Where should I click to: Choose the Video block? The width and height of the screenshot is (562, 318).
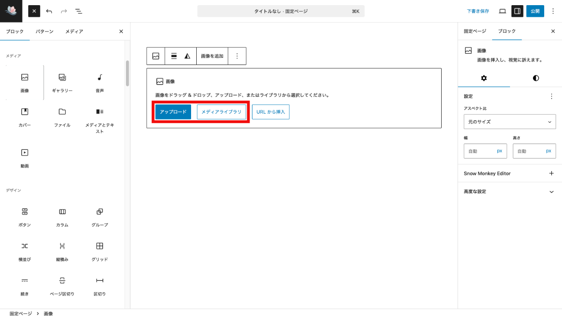point(25,157)
